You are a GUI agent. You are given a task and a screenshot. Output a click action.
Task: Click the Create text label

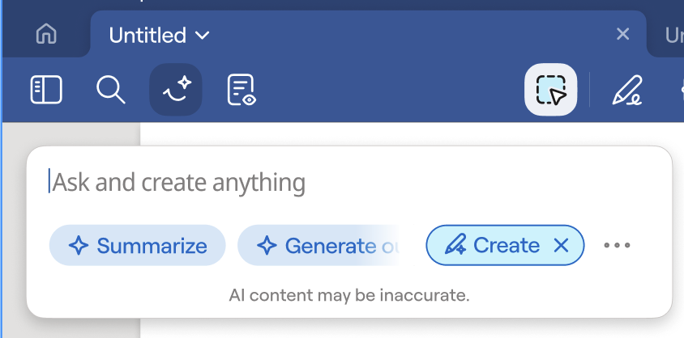[507, 245]
